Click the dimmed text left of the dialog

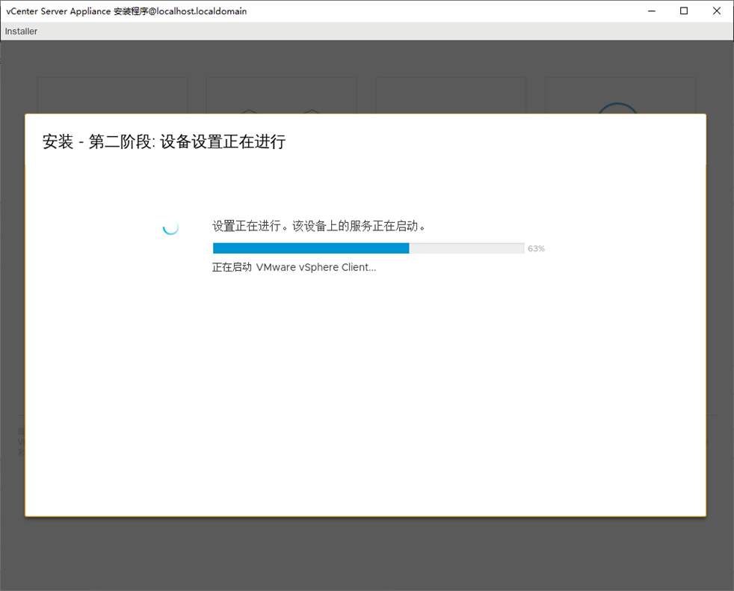(20, 441)
